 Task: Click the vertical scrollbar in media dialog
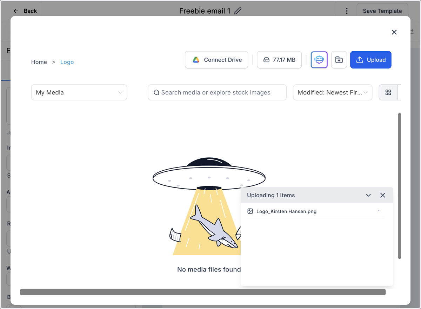[400, 186]
